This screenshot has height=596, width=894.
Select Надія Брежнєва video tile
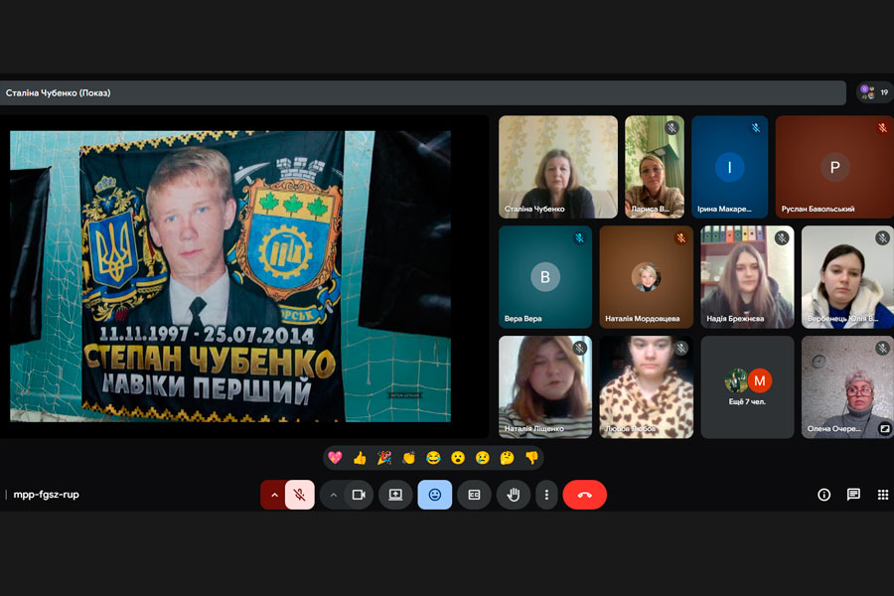[747, 277]
